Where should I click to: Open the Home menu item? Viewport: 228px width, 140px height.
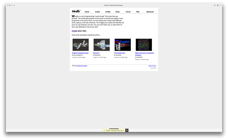[87, 12]
